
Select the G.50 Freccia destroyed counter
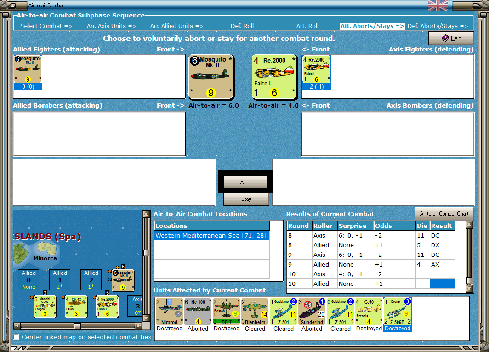pos(369,312)
